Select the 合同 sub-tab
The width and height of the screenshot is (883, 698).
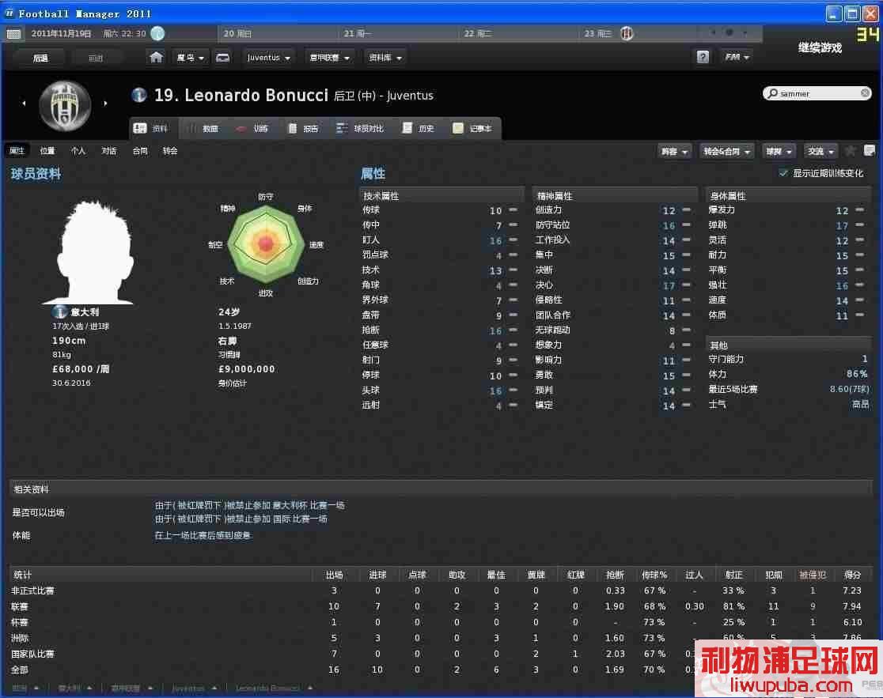point(140,151)
